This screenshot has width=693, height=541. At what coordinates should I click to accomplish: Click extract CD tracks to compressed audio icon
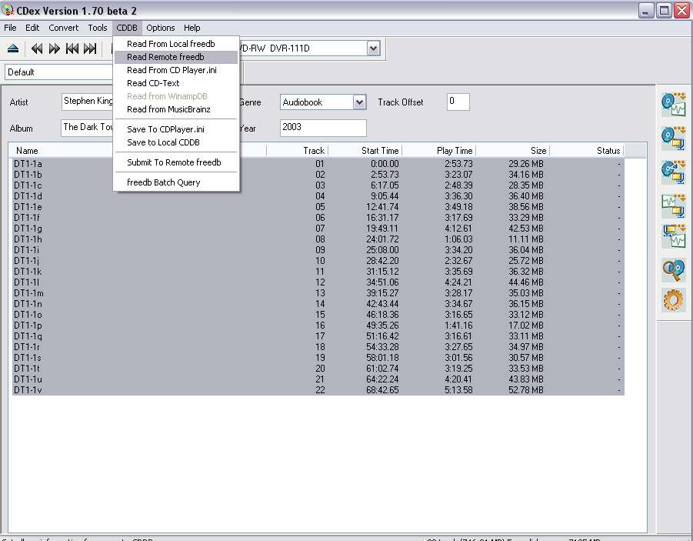pyautogui.click(x=673, y=138)
